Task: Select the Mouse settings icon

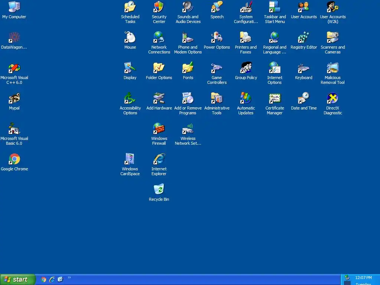Action: [x=130, y=40]
